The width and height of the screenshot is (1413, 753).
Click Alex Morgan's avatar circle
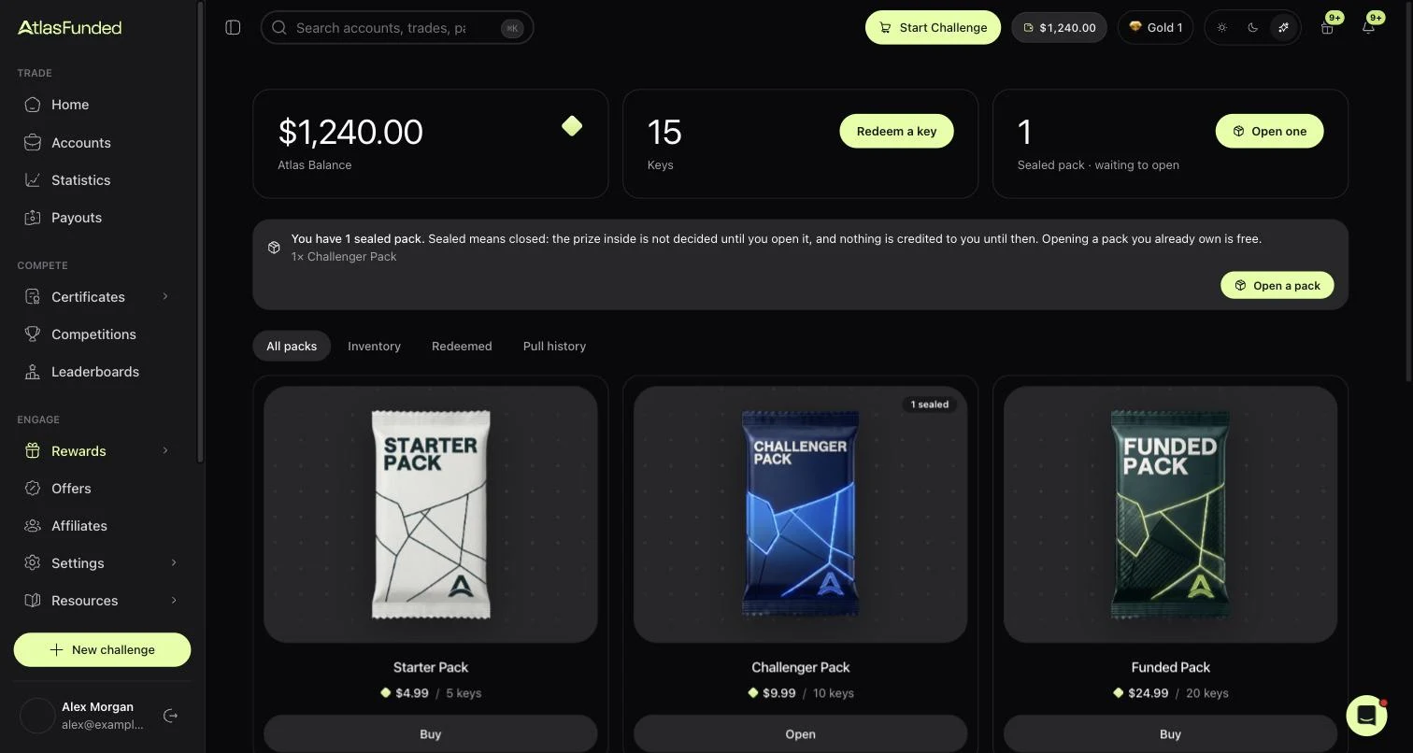pyautogui.click(x=37, y=716)
